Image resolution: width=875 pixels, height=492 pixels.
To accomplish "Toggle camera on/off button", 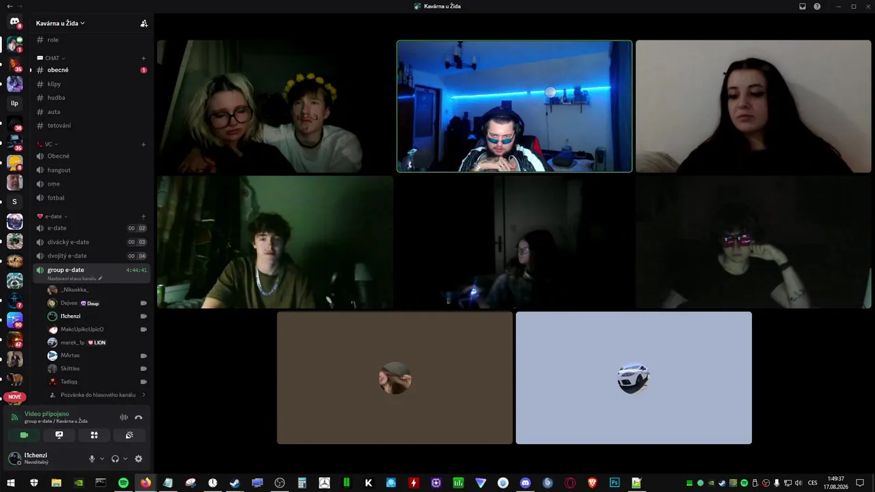I will tap(24, 435).
